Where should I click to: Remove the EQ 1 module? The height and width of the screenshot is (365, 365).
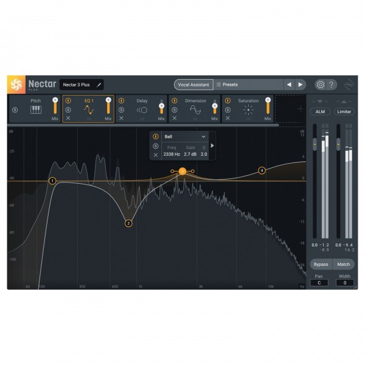[68, 118]
